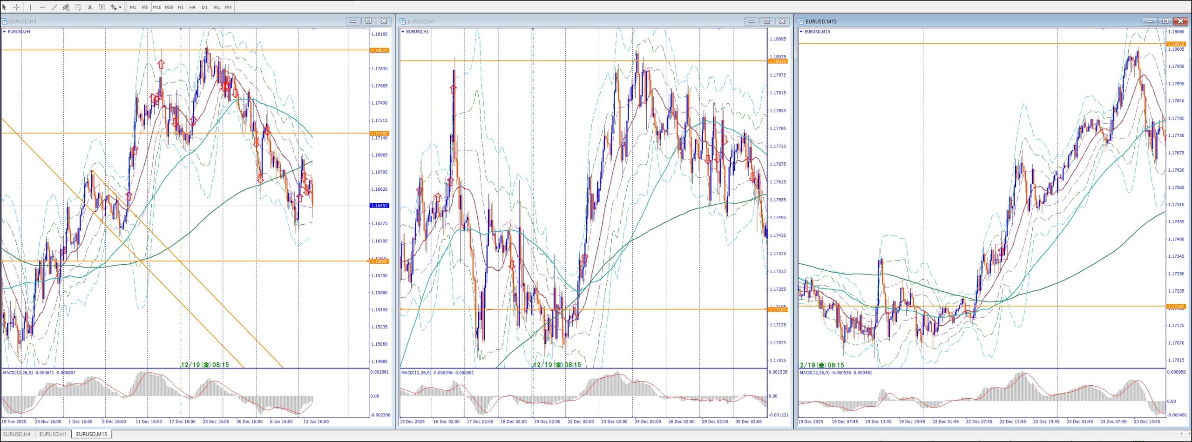The image size is (1192, 442).
Task: Enable the D1 daily timeframe
Action: click(204, 7)
